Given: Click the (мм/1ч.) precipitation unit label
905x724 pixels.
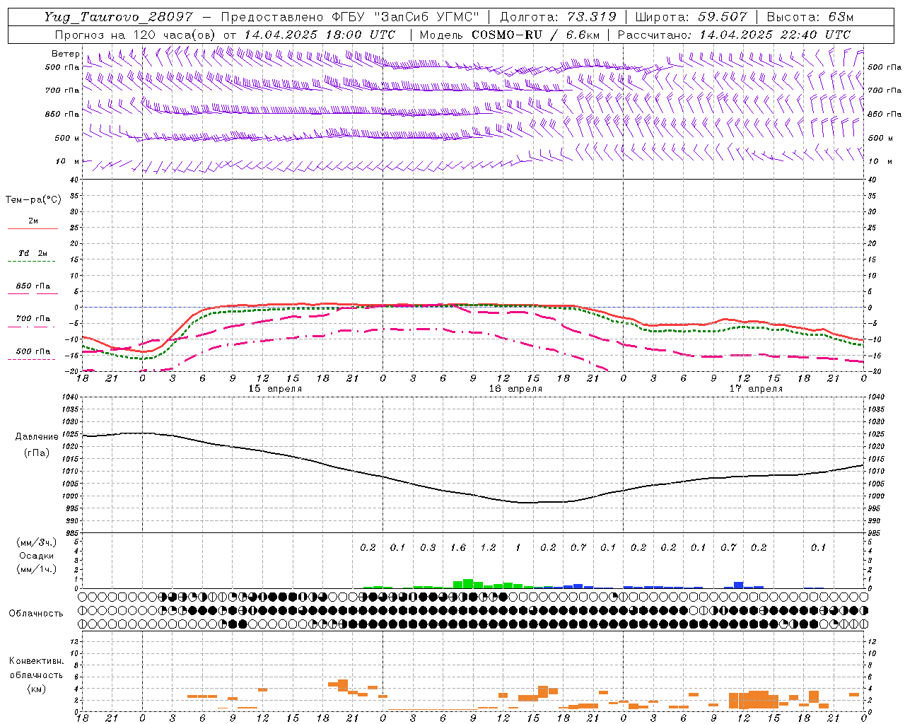Looking at the screenshot, I should pos(36,569).
